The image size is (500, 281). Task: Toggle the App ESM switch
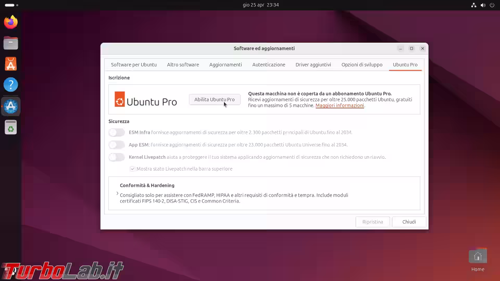coord(117,145)
